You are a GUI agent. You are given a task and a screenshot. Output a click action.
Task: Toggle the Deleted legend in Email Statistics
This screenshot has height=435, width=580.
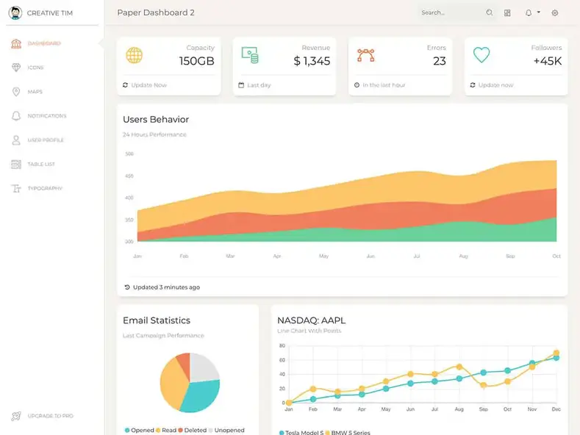pyautogui.click(x=192, y=430)
